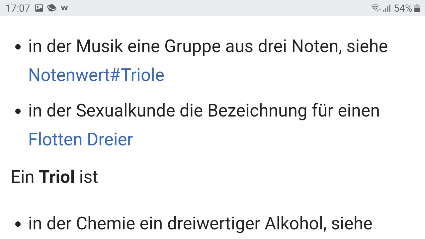The image size is (425, 239).
Task: Tap the mobile signal strength bars
Action: (387, 8)
